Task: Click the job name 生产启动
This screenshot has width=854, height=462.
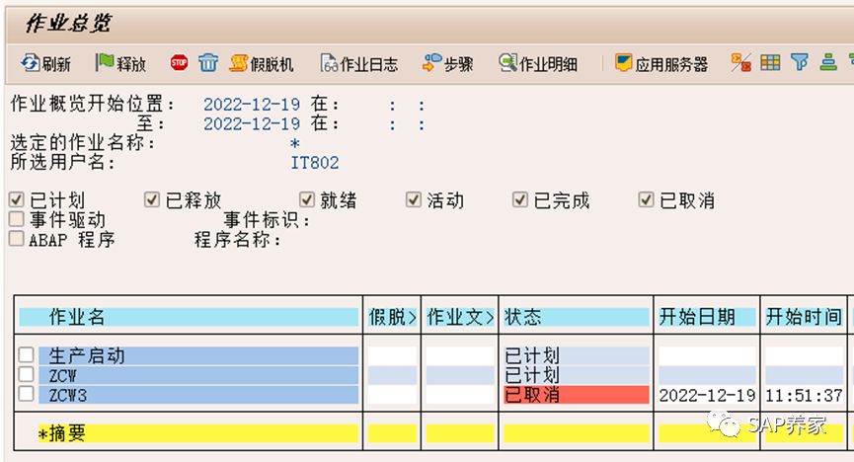Action: pyautogui.click(x=198, y=355)
